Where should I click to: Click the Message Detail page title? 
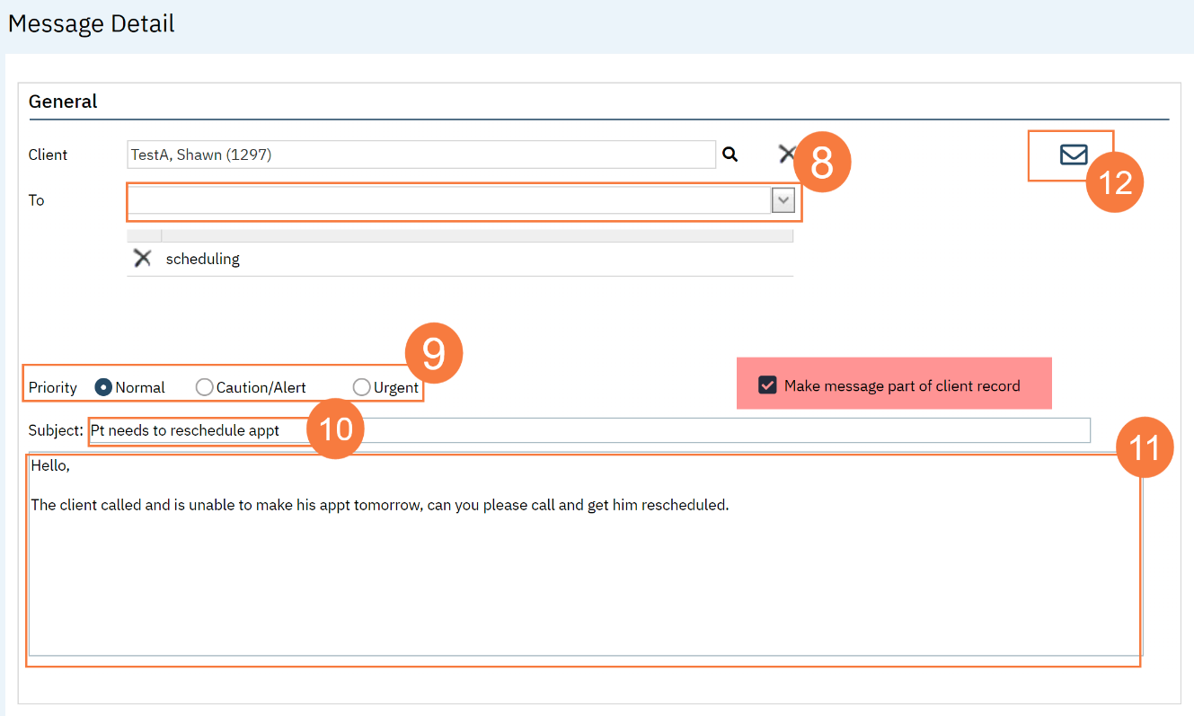point(91,23)
